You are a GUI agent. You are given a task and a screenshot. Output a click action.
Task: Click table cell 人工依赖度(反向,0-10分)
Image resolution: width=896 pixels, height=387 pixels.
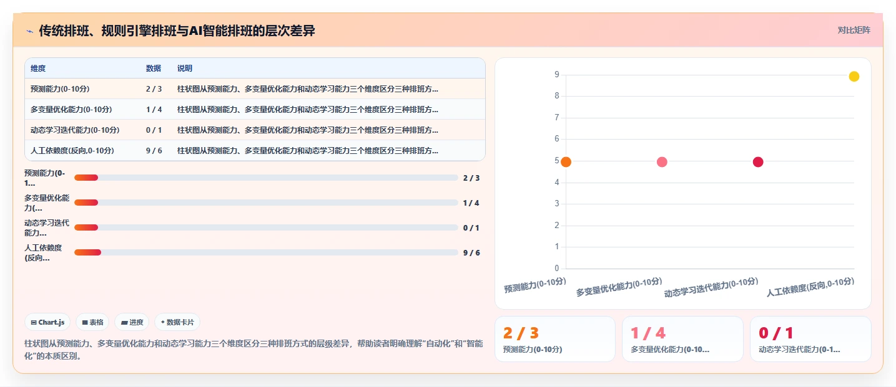tap(72, 151)
